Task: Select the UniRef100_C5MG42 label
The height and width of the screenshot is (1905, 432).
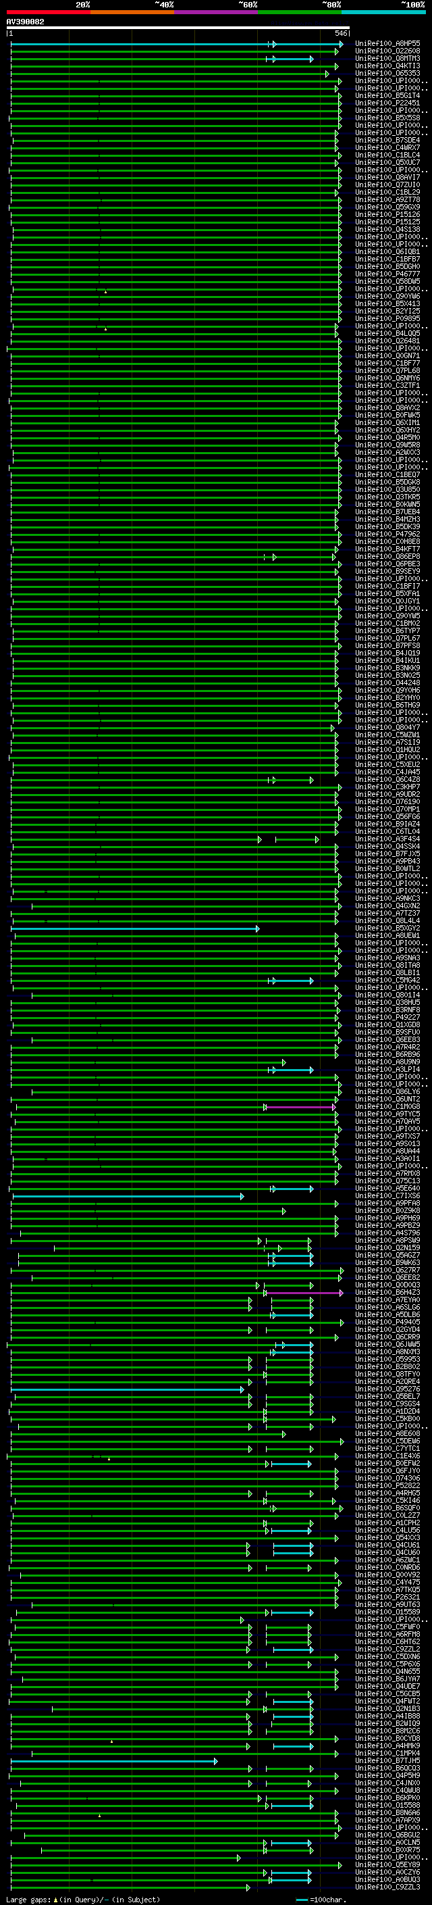Action: (x=387, y=981)
